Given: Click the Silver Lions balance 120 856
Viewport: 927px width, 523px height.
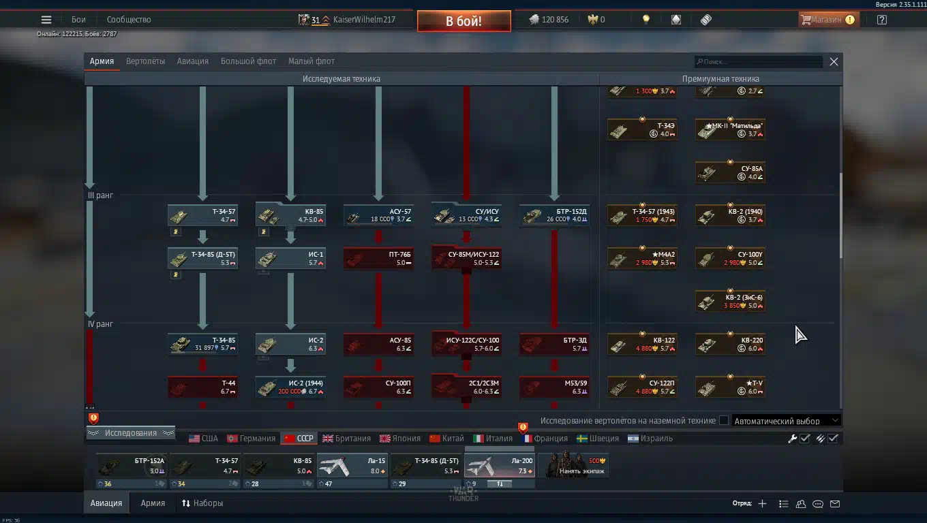Looking at the screenshot, I should point(549,20).
